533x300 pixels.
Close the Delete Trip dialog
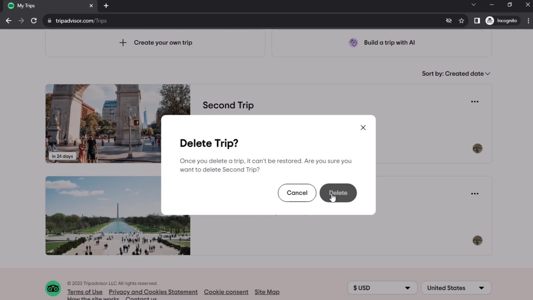click(363, 127)
